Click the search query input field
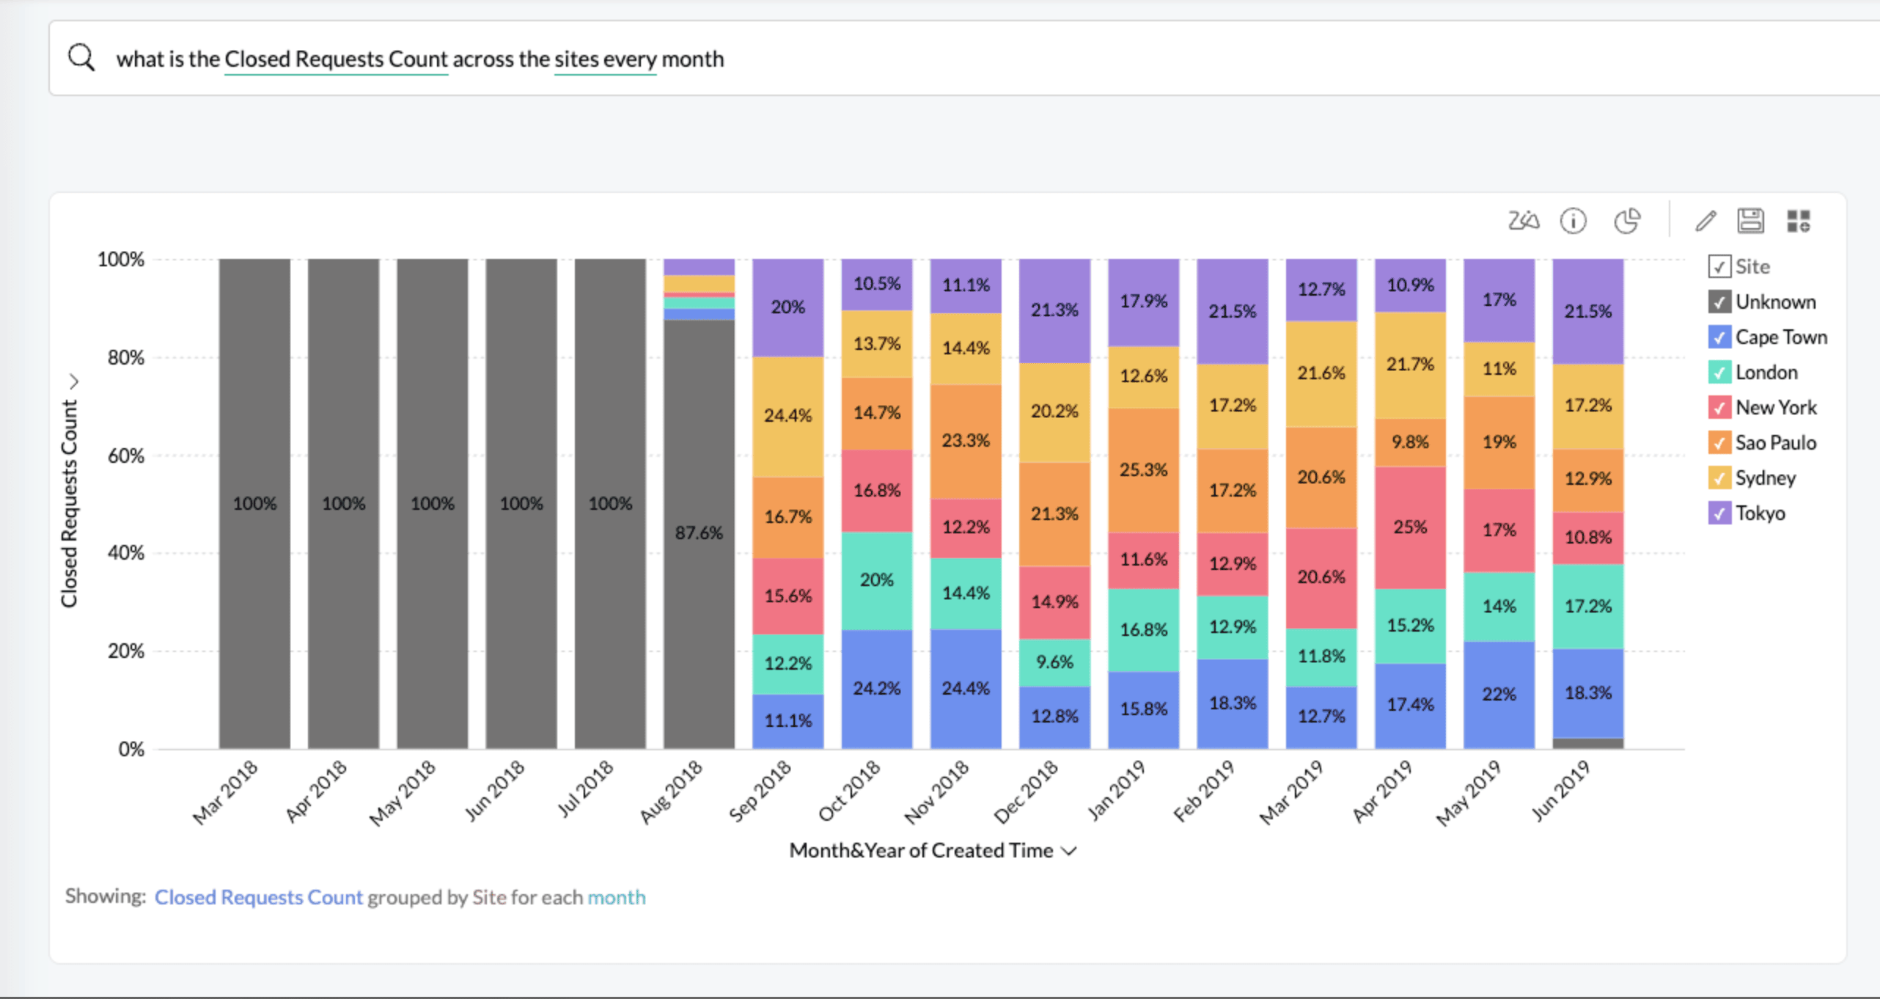This screenshot has height=999, width=1880. point(880,59)
